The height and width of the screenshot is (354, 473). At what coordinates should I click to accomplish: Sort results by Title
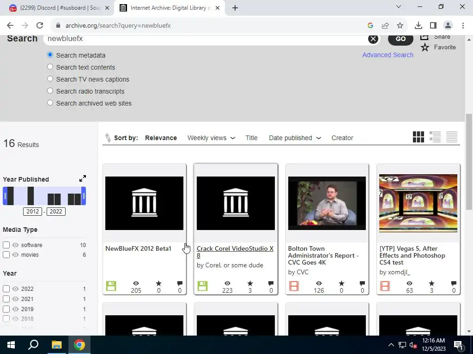pos(251,138)
